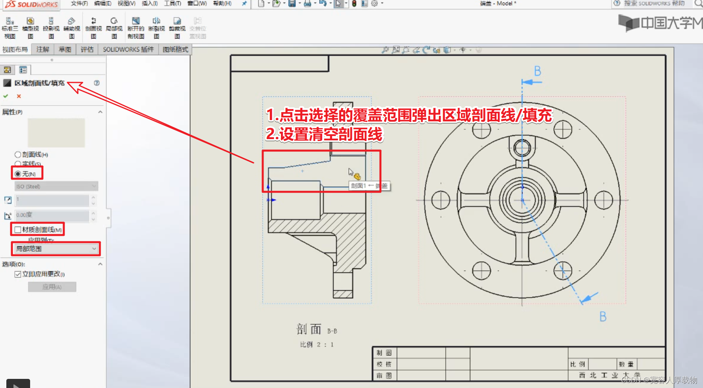Collapse the 属性(P) section
The width and height of the screenshot is (703, 388).
tap(100, 112)
